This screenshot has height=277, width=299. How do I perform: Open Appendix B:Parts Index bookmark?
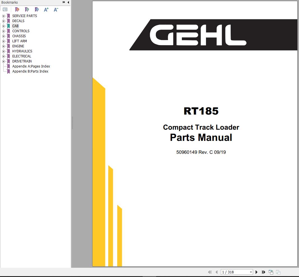pyautogui.click(x=30, y=71)
